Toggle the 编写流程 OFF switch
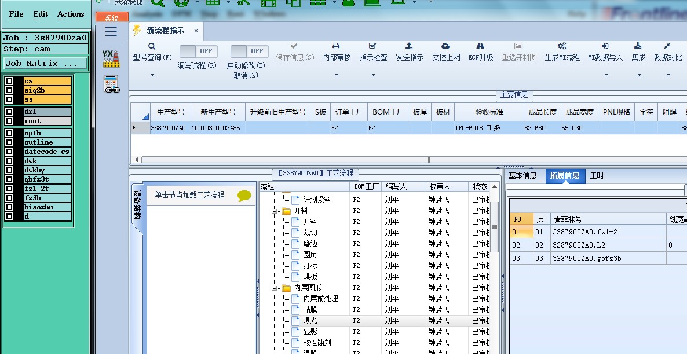Screen dimensions: 687x354 click(x=199, y=51)
